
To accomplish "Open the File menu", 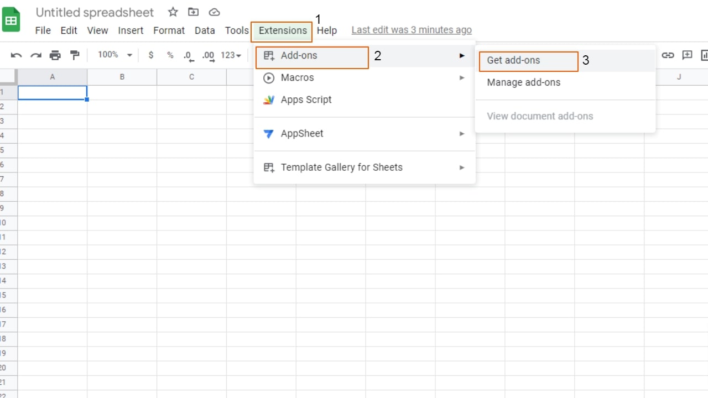I will pyautogui.click(x=43, y=30).
